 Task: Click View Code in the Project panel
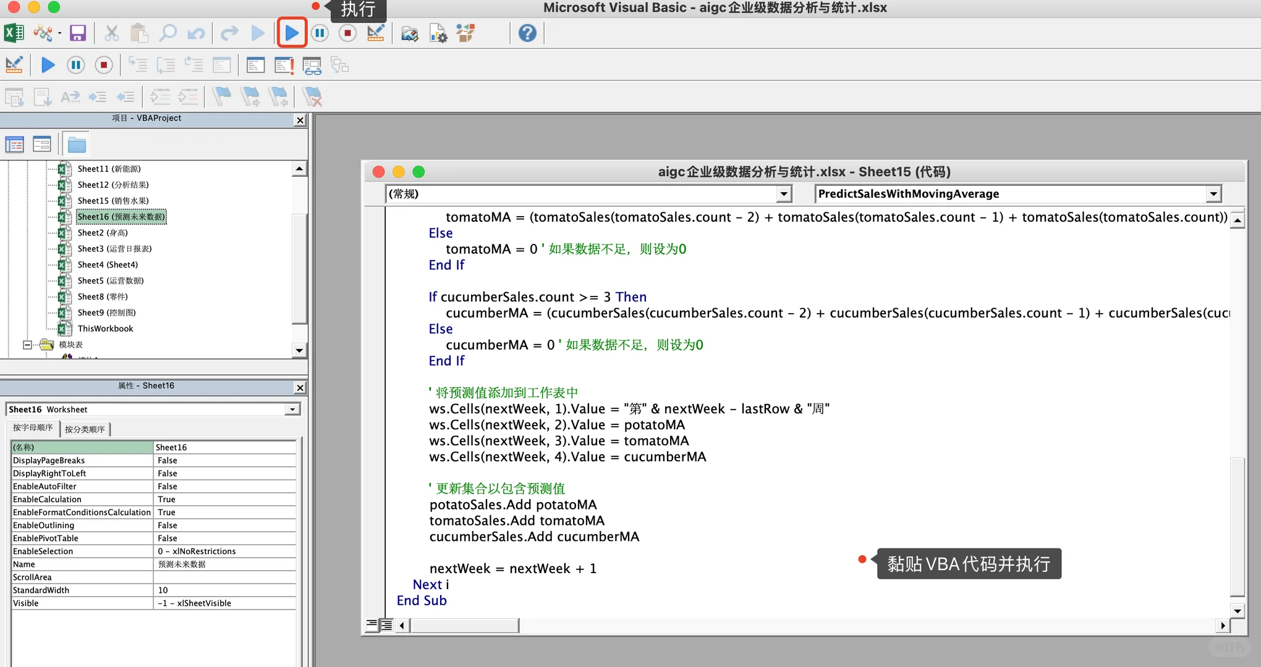tap(14, 145)
